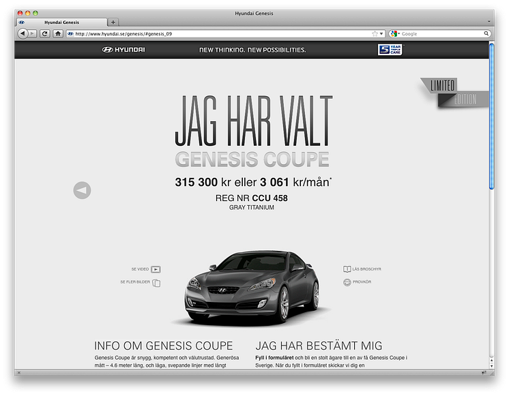The height and width of the screenshot is (396, 509).
Task: Click the scrollbar up arrow
Action: pyautogui.click(x=491, y=360)
